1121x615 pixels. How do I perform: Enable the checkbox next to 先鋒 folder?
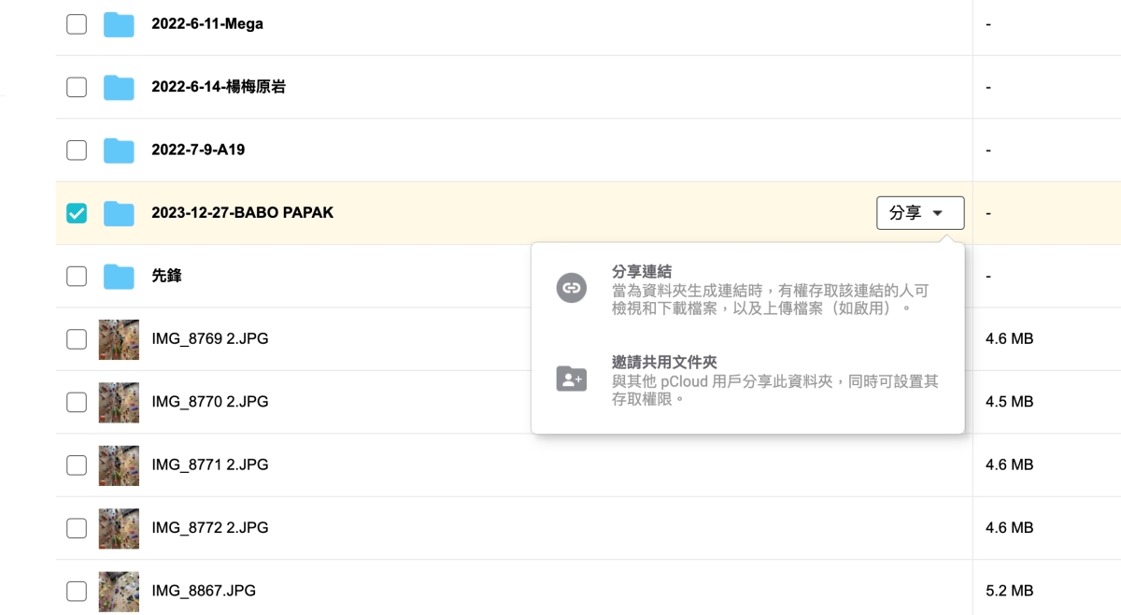tap(77, 276)
